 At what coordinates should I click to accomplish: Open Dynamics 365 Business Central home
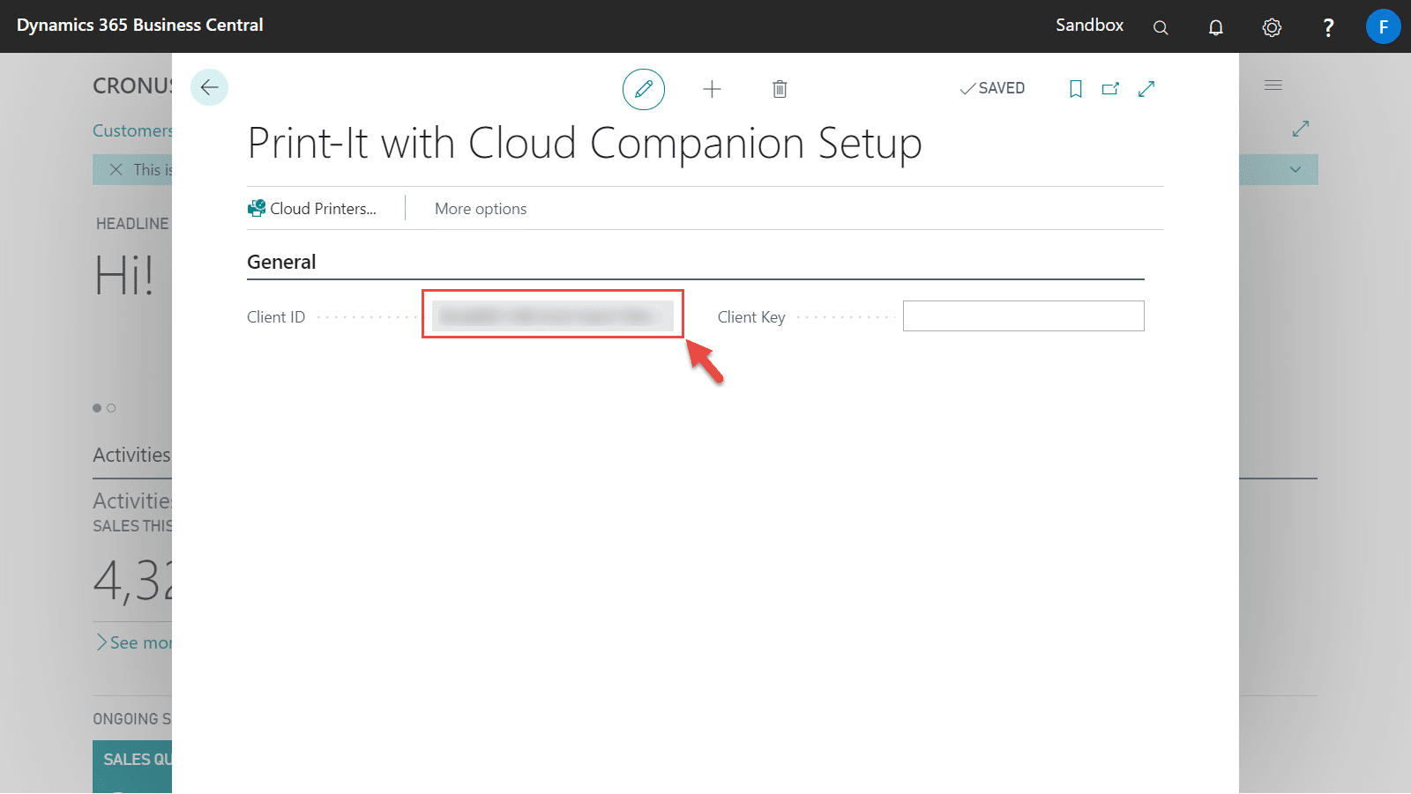point(140,26)
